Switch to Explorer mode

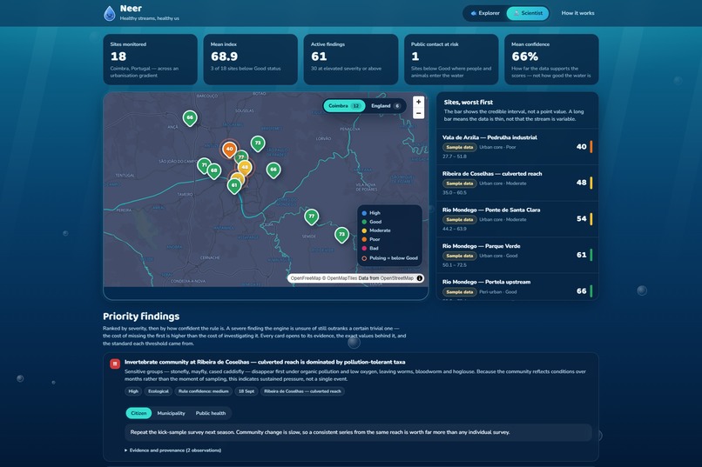(x=485, y=13)
